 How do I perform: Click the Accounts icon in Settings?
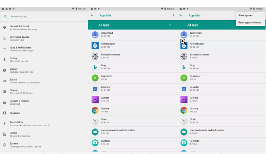[5, 113]
